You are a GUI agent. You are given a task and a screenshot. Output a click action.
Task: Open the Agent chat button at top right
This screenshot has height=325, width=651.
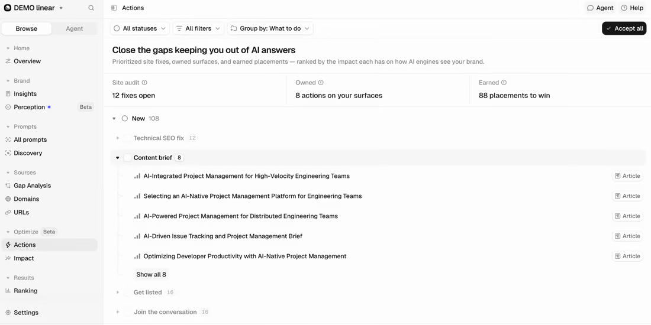point(600,8)
